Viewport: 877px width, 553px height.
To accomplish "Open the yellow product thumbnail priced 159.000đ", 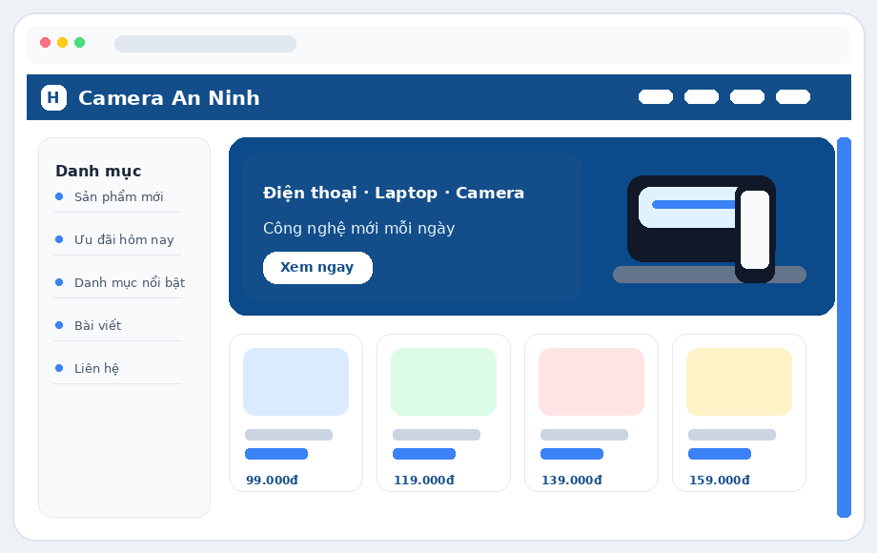I will (x=739, y=382).
